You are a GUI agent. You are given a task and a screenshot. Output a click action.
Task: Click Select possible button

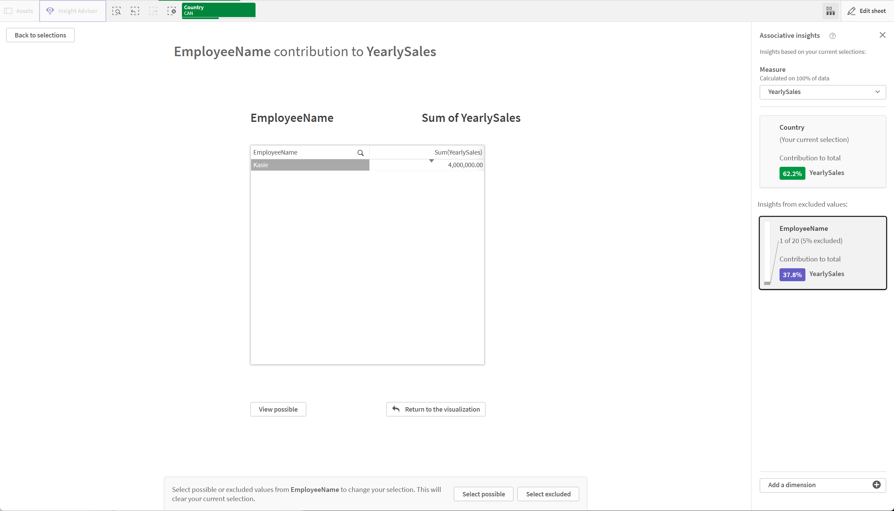(x=484, y=494)
